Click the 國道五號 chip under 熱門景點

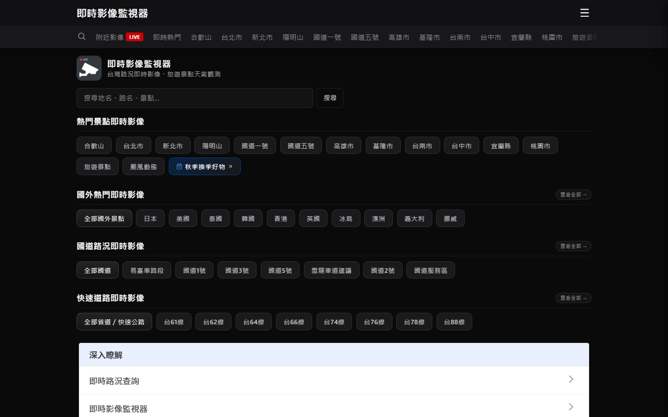click(x=301, y=145)
